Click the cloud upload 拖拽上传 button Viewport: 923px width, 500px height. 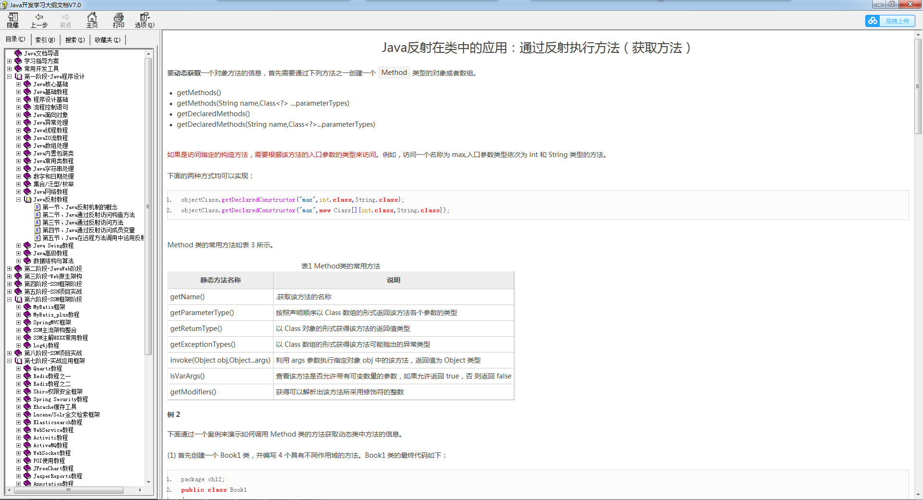point(890,21)
